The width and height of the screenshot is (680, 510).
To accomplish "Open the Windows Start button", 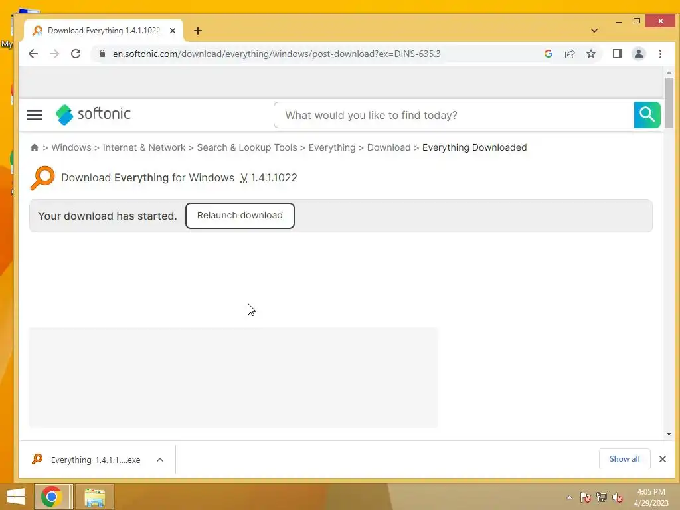I will (16, 497).
